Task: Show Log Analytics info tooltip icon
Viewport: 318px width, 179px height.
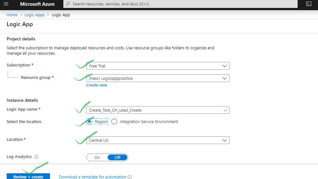Action: click(36, 157)
